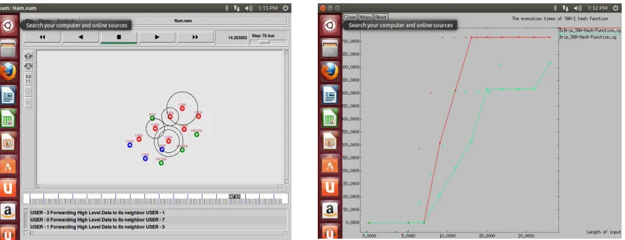This screenshot has width=625, height=240.
Task: Play the Nam animation forward
Action: 157,37
